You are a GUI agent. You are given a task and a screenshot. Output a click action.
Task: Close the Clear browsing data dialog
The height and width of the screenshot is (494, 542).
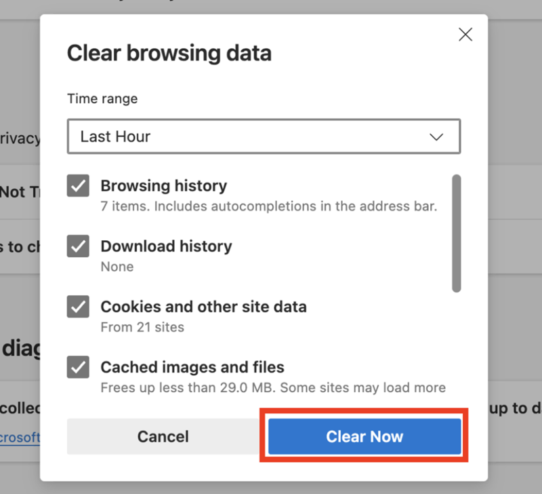coord(465,35)
